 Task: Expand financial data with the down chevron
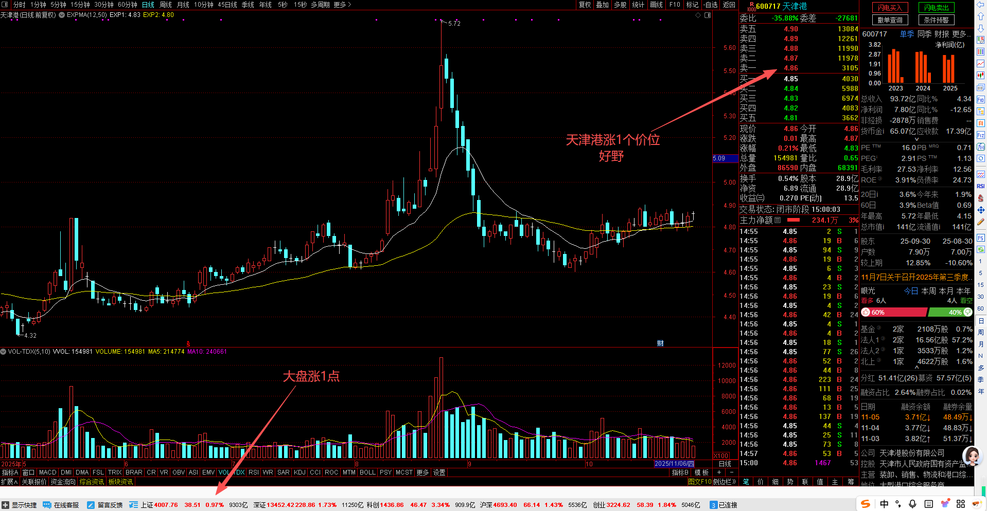pos(916,139)
